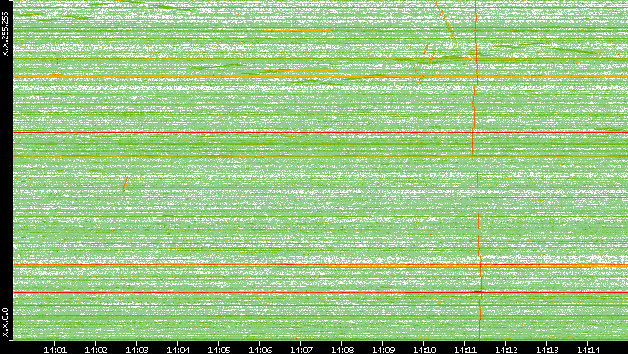Click the 14:08 time axis label
This screenshot has height=354, width=628.
click(342, 350)
